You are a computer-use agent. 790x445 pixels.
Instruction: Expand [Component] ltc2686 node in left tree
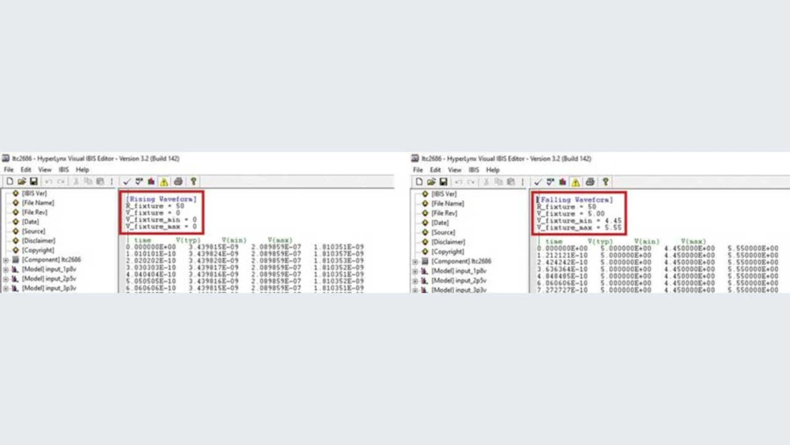point(6,260)
